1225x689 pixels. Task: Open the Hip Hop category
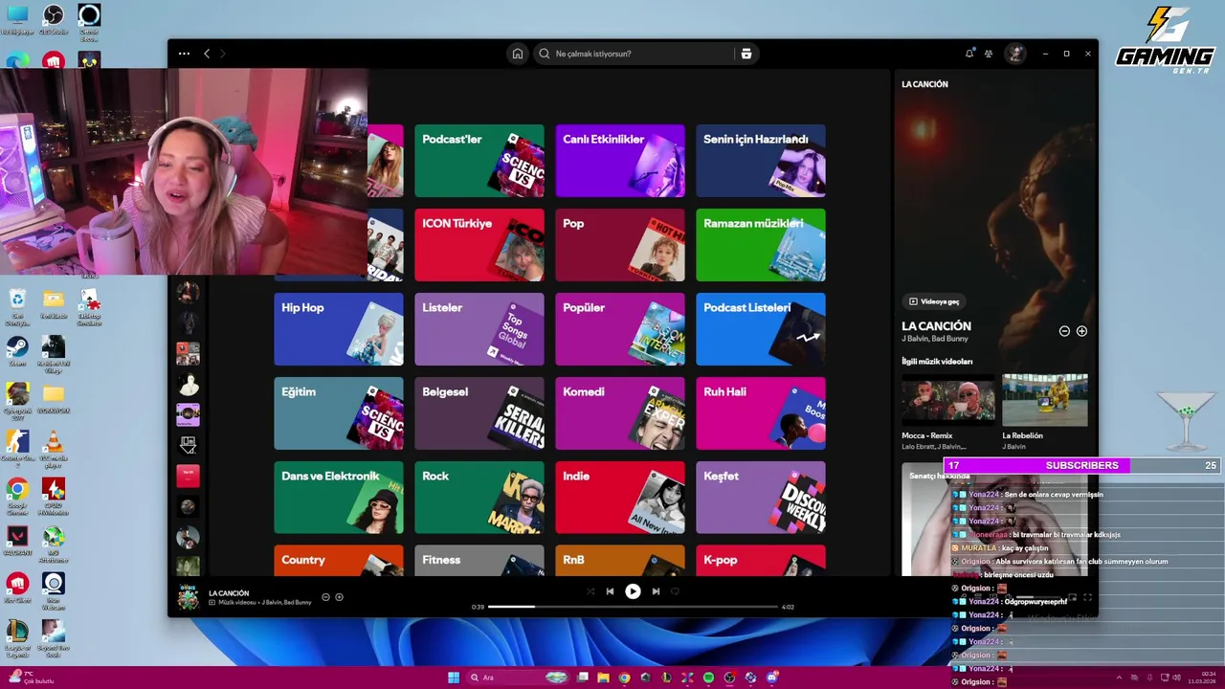tap(339, 329)
